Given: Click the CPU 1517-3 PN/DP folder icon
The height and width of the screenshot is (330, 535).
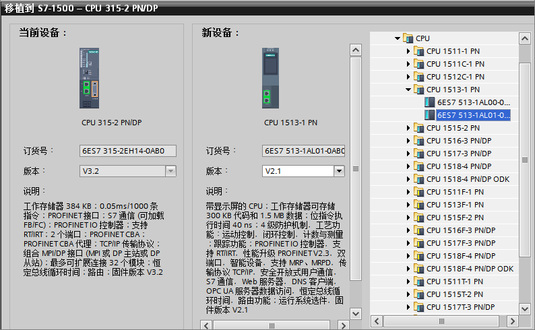Looking at the screenshot, I should point(418,154).
